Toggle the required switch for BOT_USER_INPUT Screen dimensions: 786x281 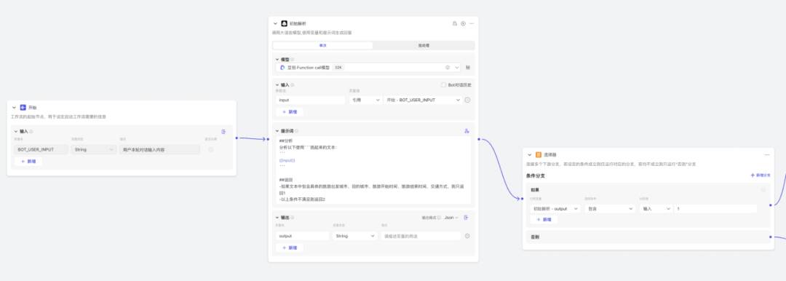tap(210, 149)
